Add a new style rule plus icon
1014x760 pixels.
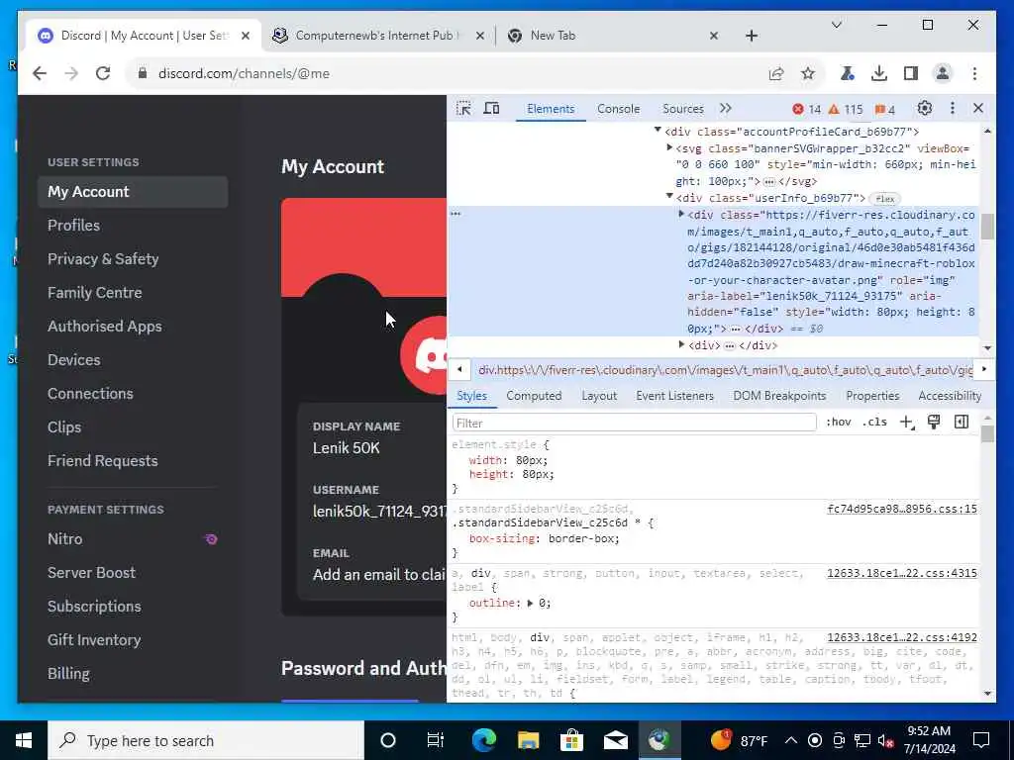click(907, 422)
